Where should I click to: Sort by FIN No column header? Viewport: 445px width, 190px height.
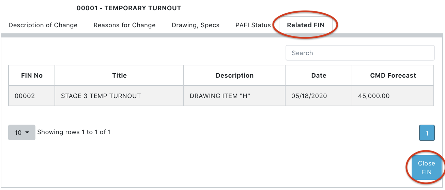[x=32, y=76]
